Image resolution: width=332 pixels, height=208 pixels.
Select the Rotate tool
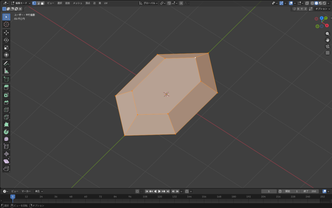point(6,40)
